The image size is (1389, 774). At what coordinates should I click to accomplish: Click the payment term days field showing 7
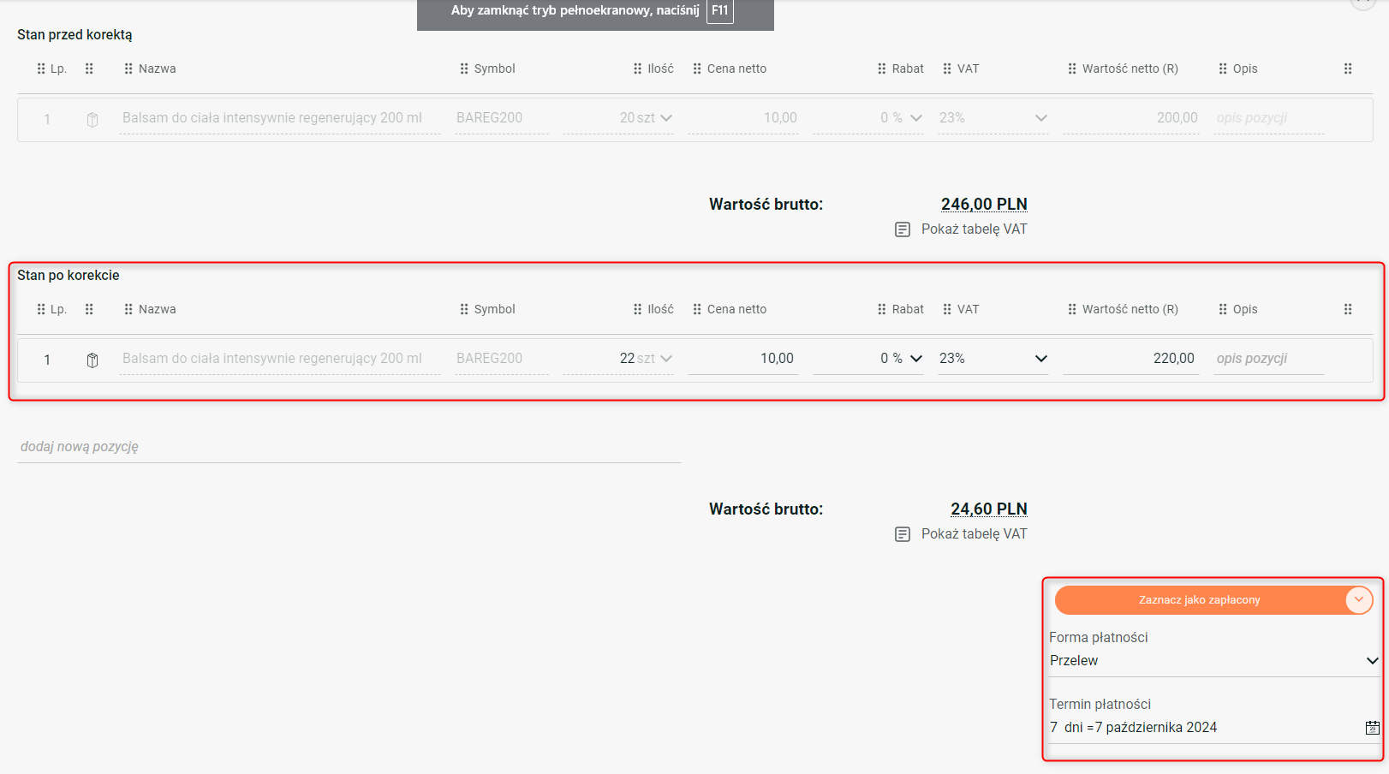point(1054,728)
